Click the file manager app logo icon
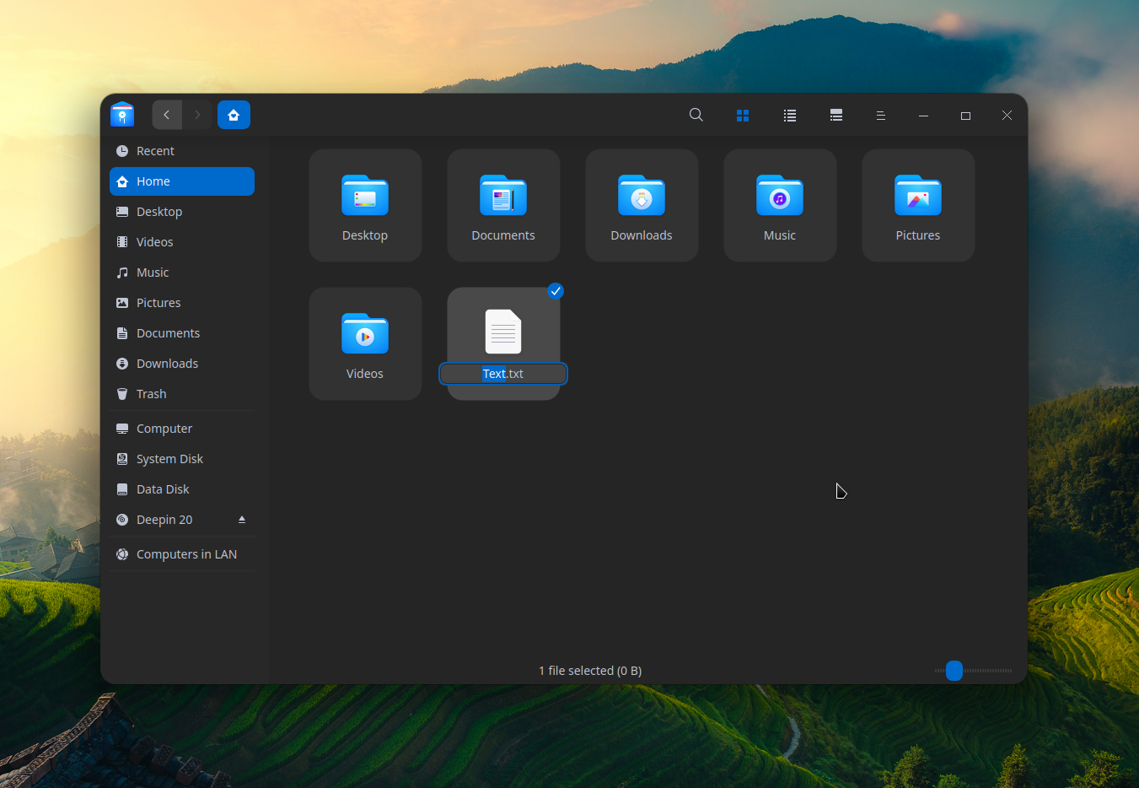 122,114
